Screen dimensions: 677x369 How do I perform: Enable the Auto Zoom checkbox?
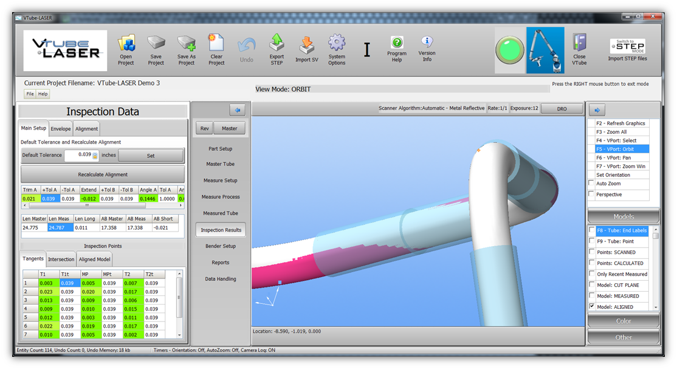[x=591, y=183]
